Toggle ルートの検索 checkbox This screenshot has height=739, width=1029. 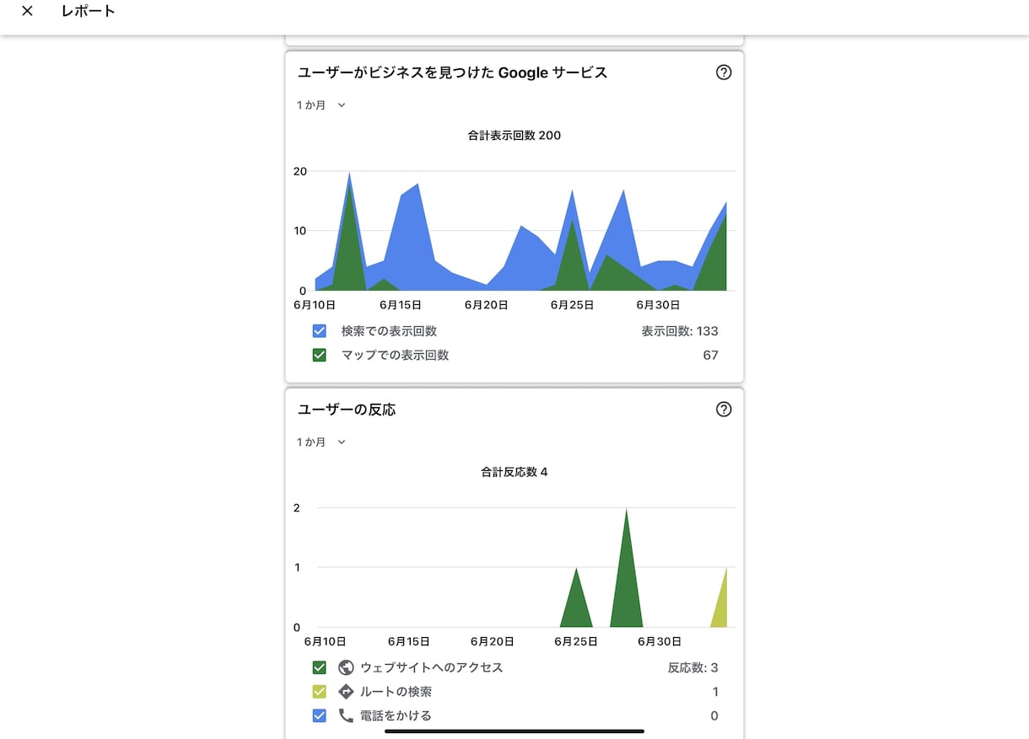319,692
